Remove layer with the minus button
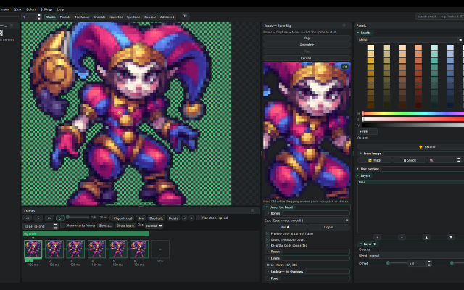Viewport: 464px width, 290px height. pos(402,237)
